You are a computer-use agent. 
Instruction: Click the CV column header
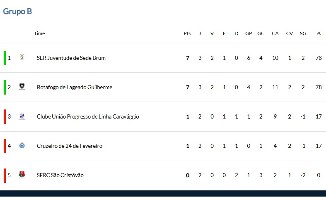[x=290, y=33]
